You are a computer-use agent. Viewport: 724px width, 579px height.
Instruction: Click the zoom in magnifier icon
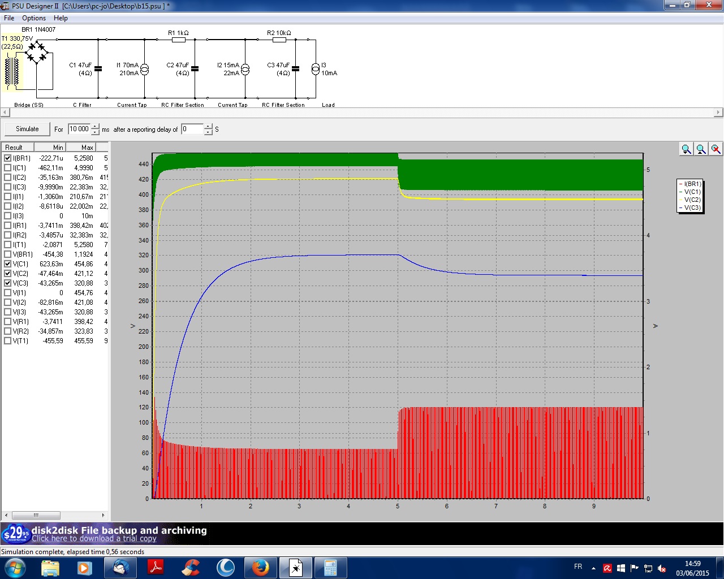click(x=686, y=149)
